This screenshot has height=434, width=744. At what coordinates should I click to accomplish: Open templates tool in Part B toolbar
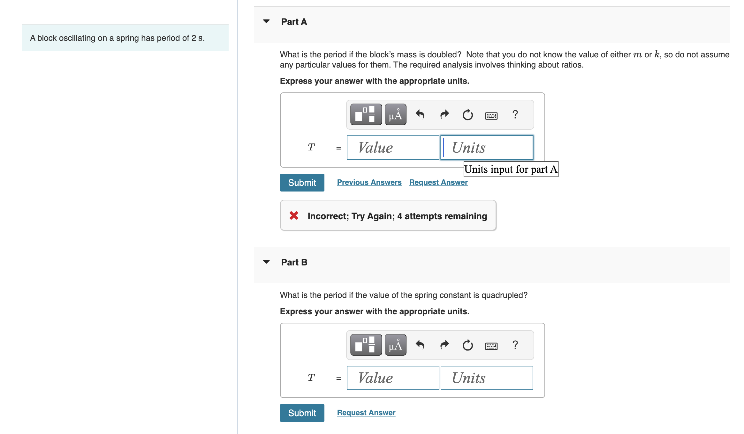tap(366, 345)
